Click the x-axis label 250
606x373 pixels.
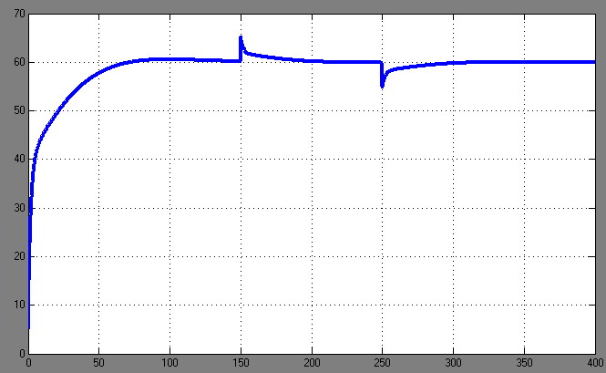[382, 363]
